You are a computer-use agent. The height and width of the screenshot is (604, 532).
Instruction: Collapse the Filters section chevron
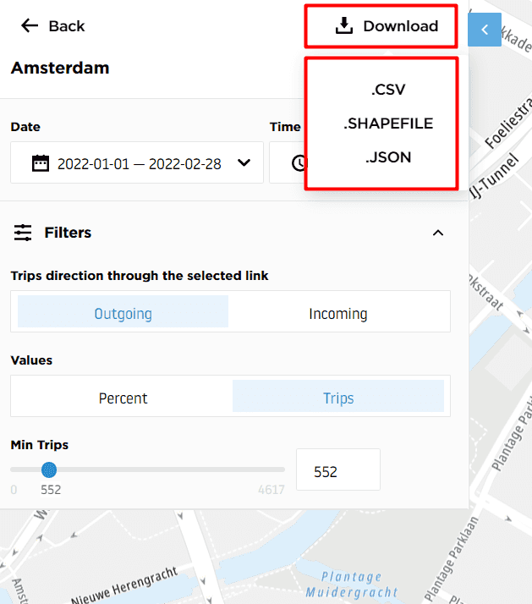point(438,233)
